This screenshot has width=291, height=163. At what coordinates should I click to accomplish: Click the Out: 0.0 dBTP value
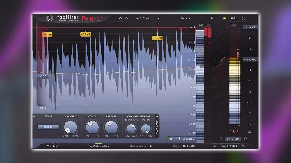tap(229, 146)
